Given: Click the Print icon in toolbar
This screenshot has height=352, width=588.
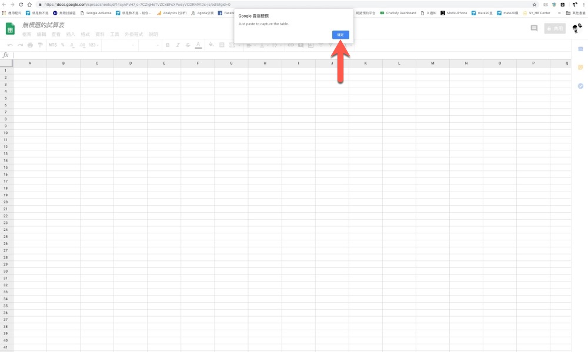Looking at the screenshot, I should 30,45.
